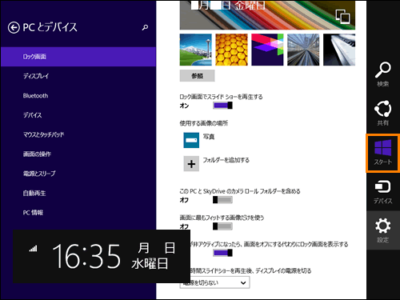The height and width of the screenshot is (300, 400).
Task: Choose the purple geometric thumbnail
Action: (x=267, y=50)
